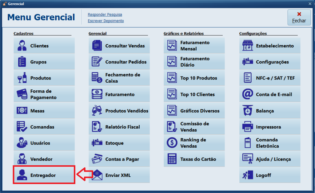Close the Gerencial window with X
315x193 pixels.
310,4
